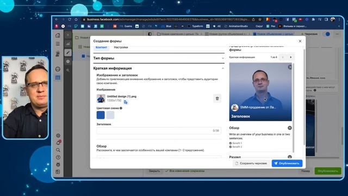Click the uploaded image thumbnail Untitled design
Image resolution: width=348 pixels, height=196 pixels.
[x=101, y=99]
